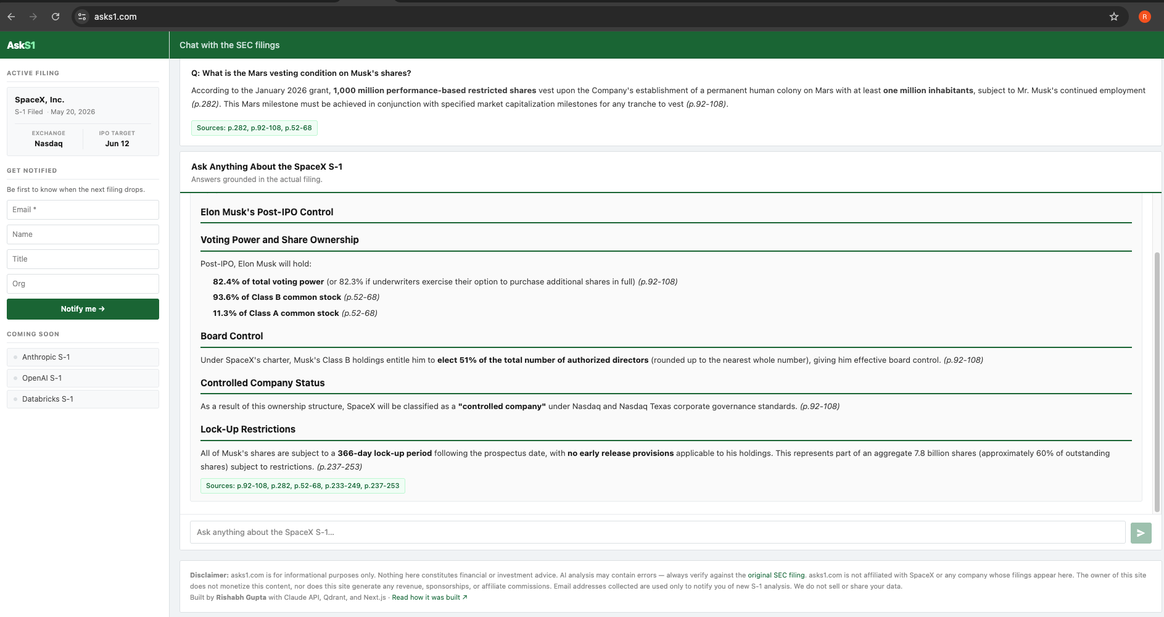Open the browser profile avatar
Viewport: 1164px width, 617px height.
(1145, 17)
